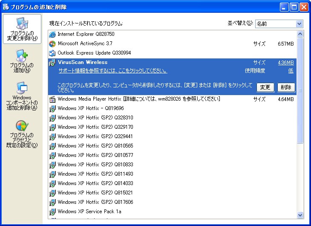Viewport: 311px width, 226px height.
Task: Select Windows XP Hotfix (SP2) Q329441
Action: [172, 136]
